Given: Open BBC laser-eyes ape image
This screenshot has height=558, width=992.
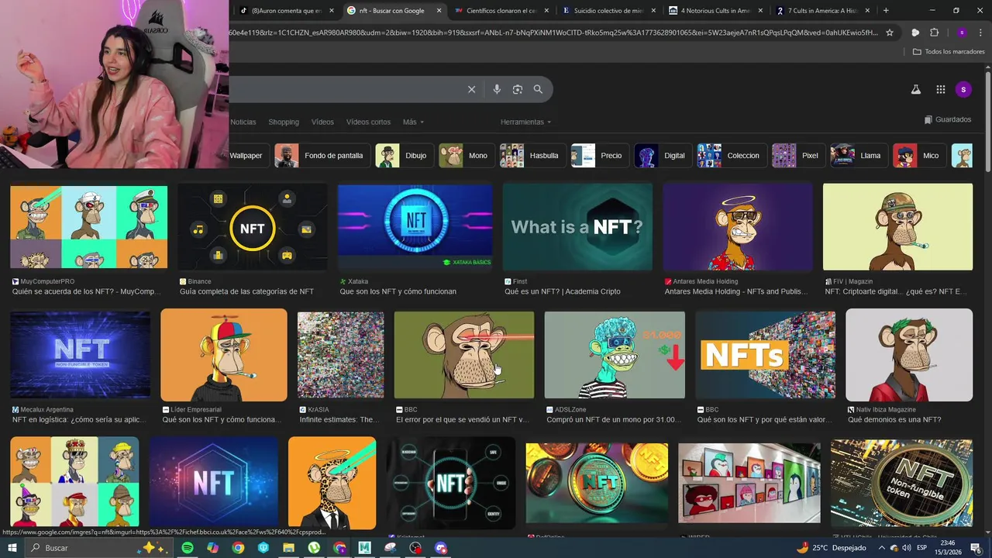Looking at the screenshot, I should coord(464,355).
